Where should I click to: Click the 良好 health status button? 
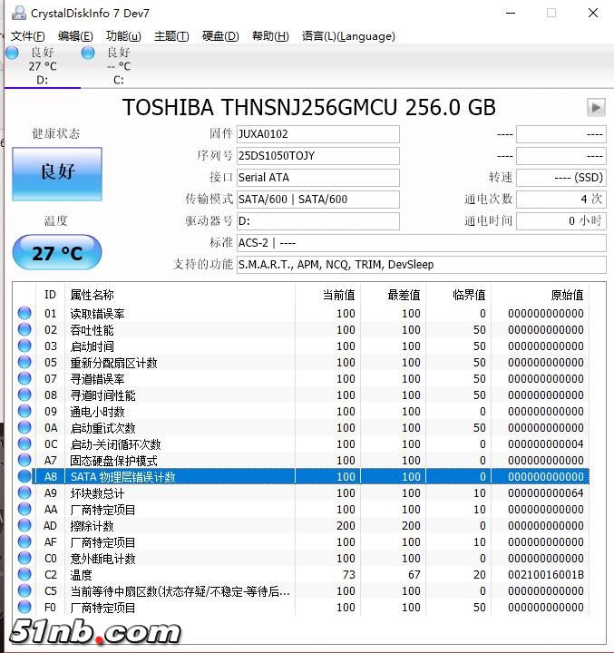57,173
